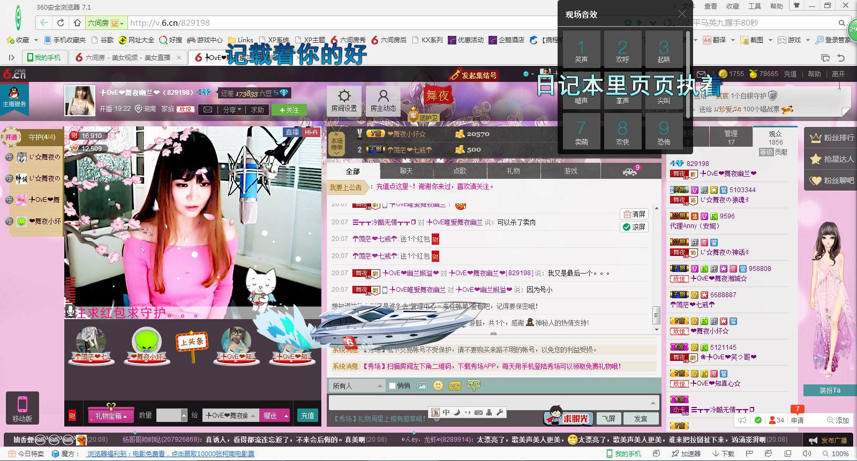
Task: Click the 赠送 gift send button
Action: pos(270,415)
